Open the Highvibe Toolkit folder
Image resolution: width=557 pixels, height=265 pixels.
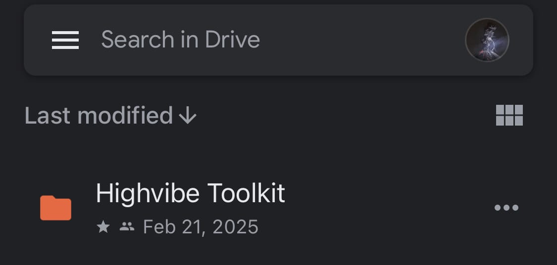(x=190, y=193)
